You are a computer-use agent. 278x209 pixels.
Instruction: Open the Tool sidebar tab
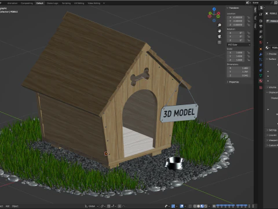coord(255,17)
